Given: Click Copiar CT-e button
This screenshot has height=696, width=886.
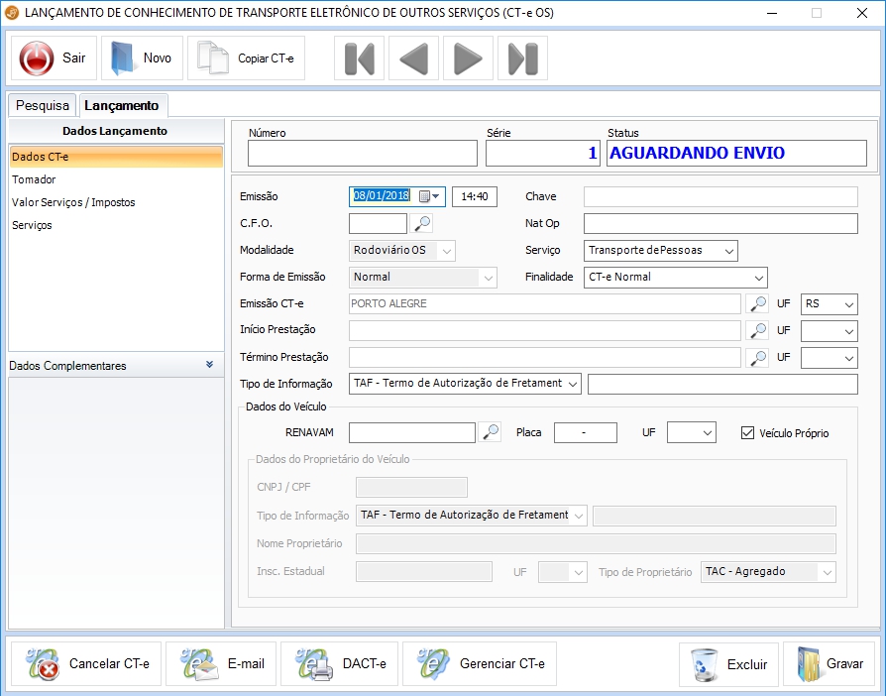Looking at the screenshot, I should click(247, 58).
